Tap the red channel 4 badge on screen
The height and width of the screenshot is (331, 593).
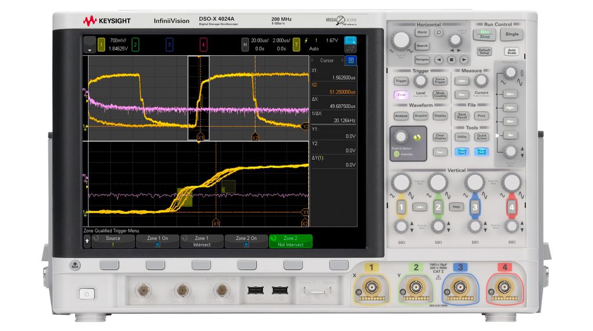203,45
